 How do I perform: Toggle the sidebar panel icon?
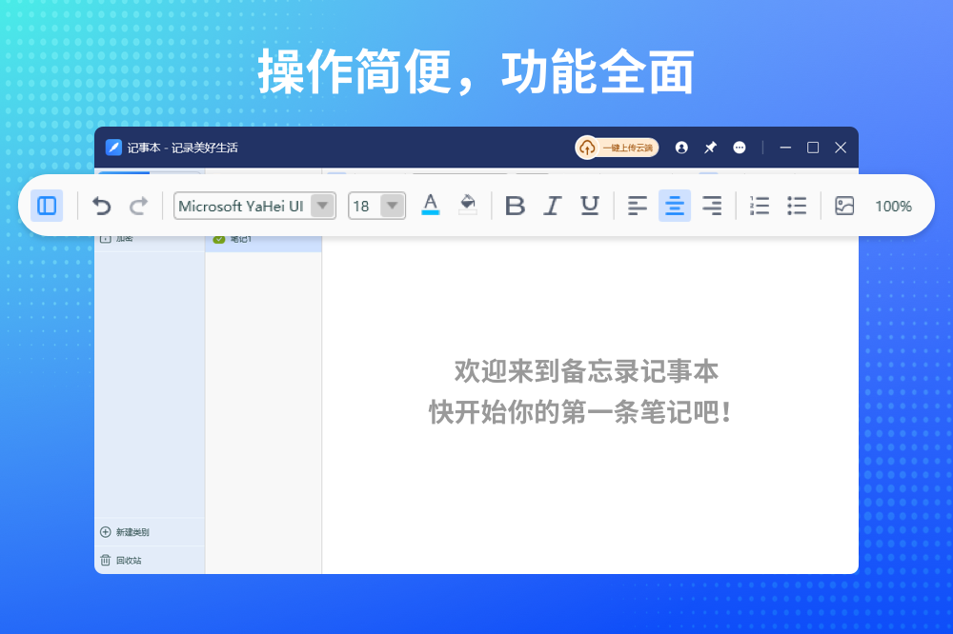click(47, 206)
